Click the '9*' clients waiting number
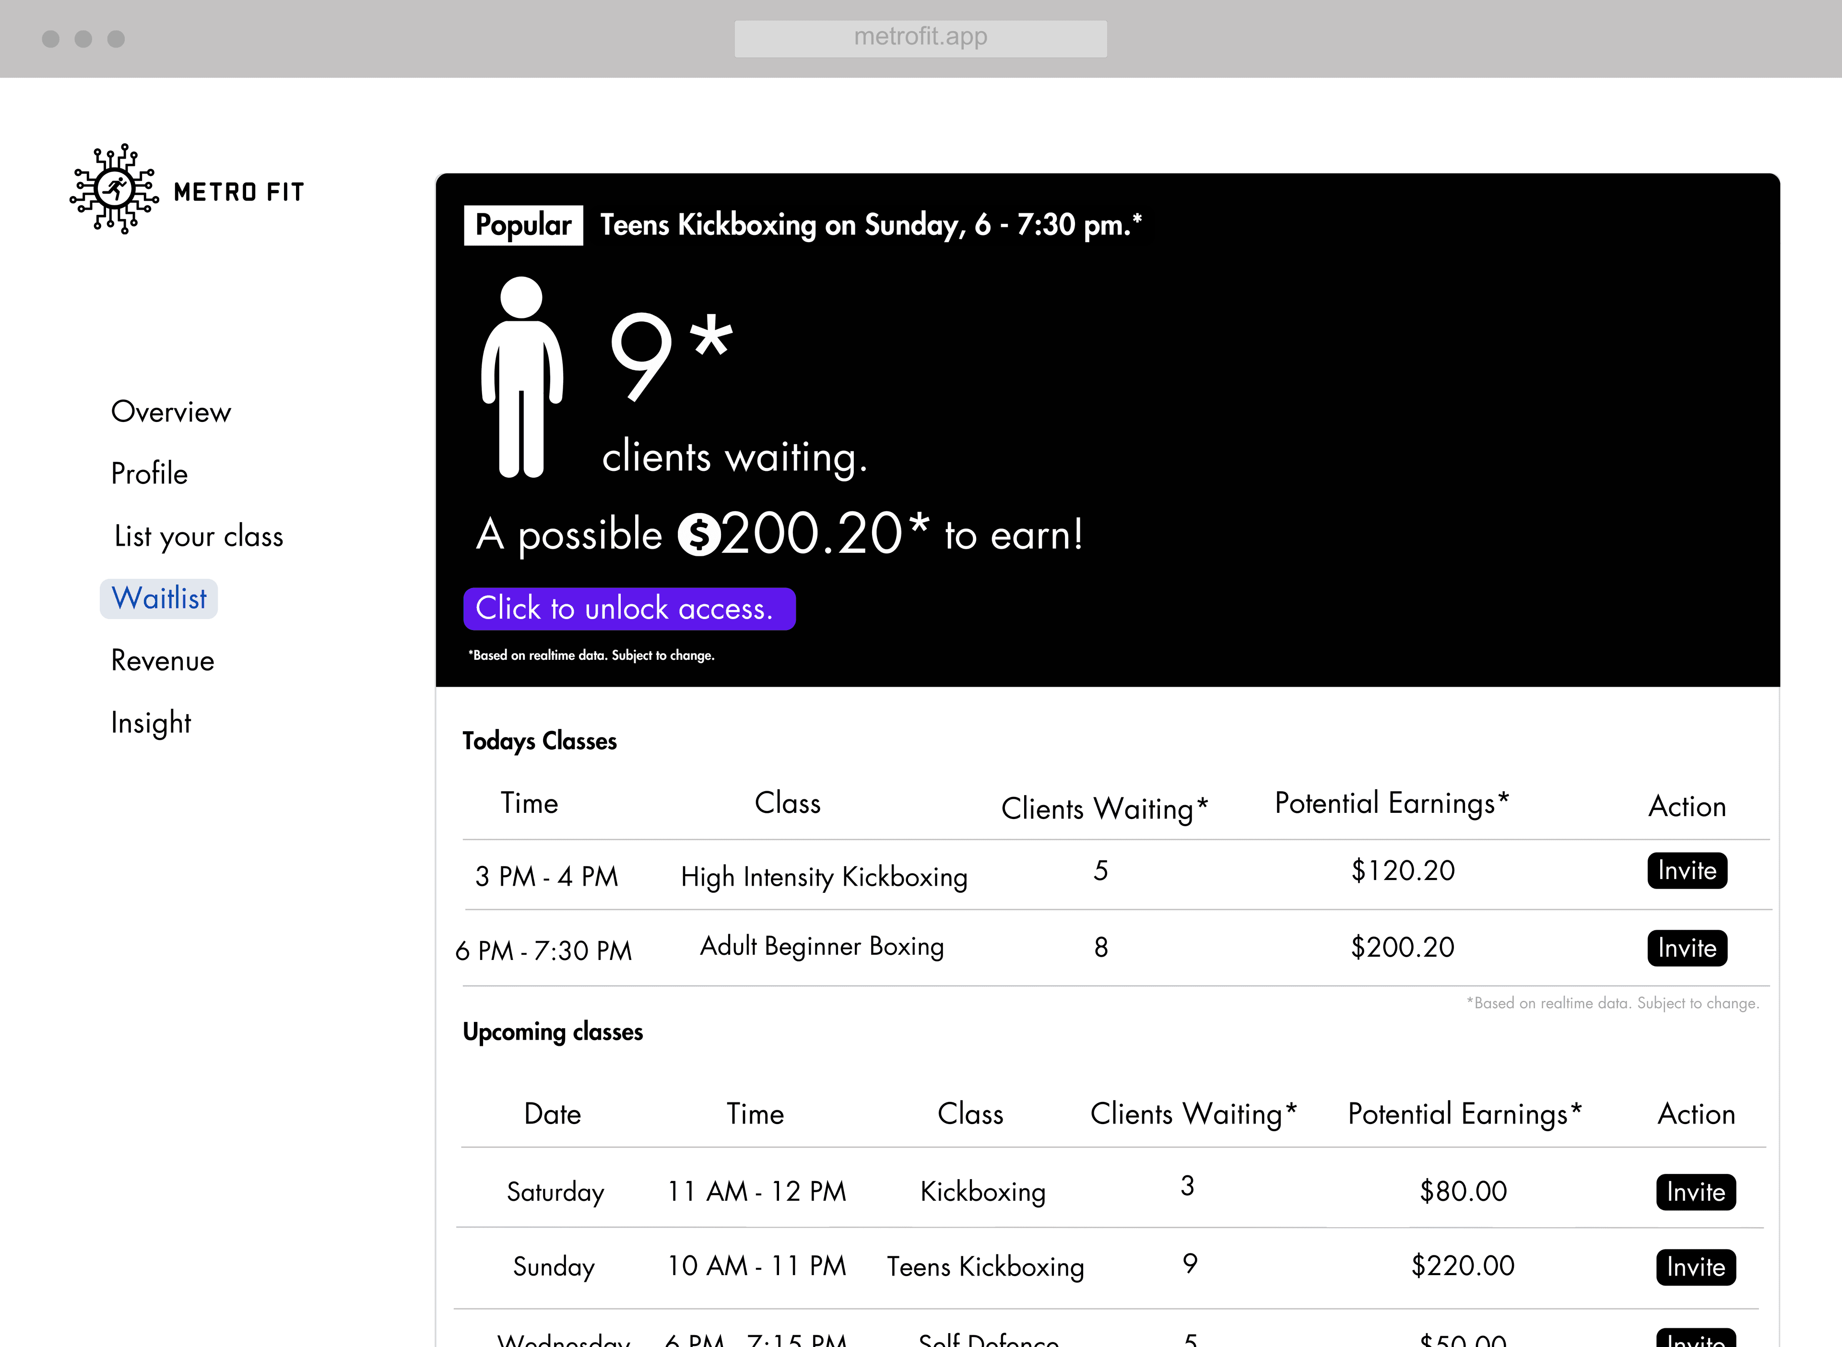 (672, 356)
